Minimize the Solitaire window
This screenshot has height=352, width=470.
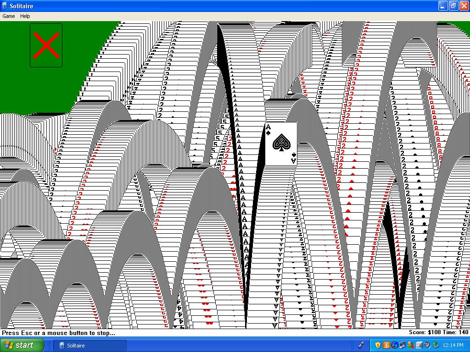[442, 5]
